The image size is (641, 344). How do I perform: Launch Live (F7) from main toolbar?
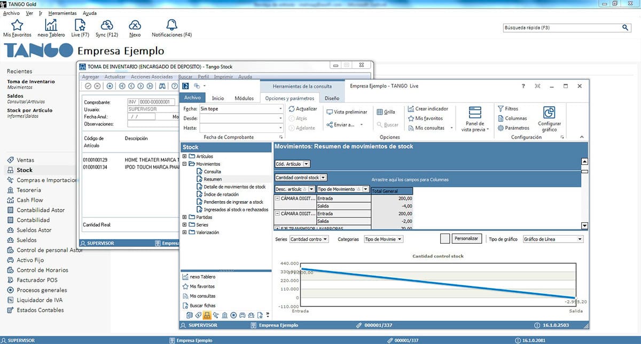point(80,28)
